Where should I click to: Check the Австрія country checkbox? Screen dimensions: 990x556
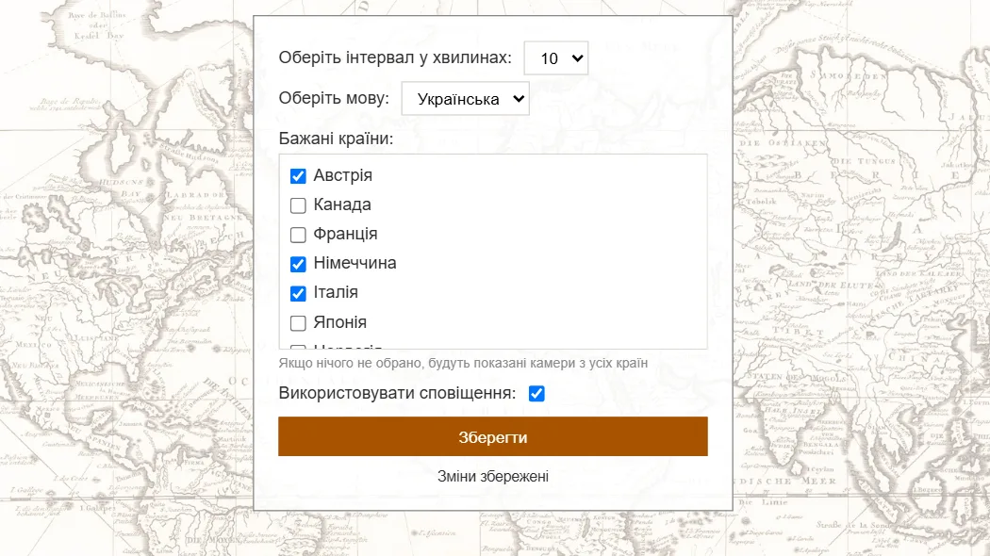(298, 176)
